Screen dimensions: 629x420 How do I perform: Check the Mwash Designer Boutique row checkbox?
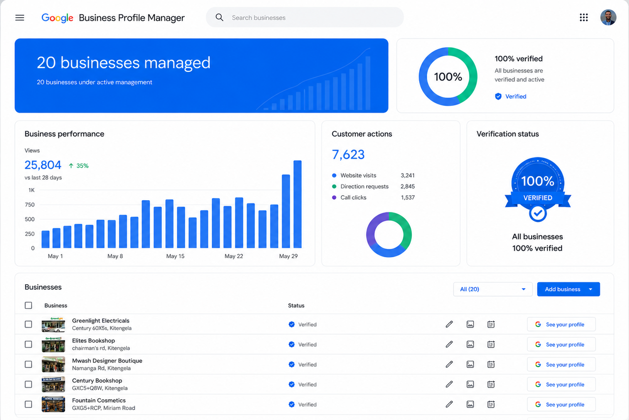29,364
